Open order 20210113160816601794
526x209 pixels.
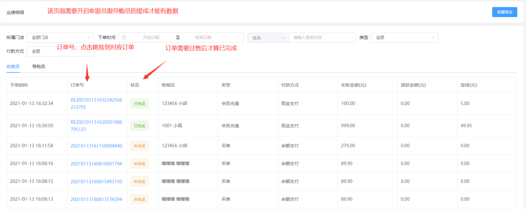click(x=96, y=163)
